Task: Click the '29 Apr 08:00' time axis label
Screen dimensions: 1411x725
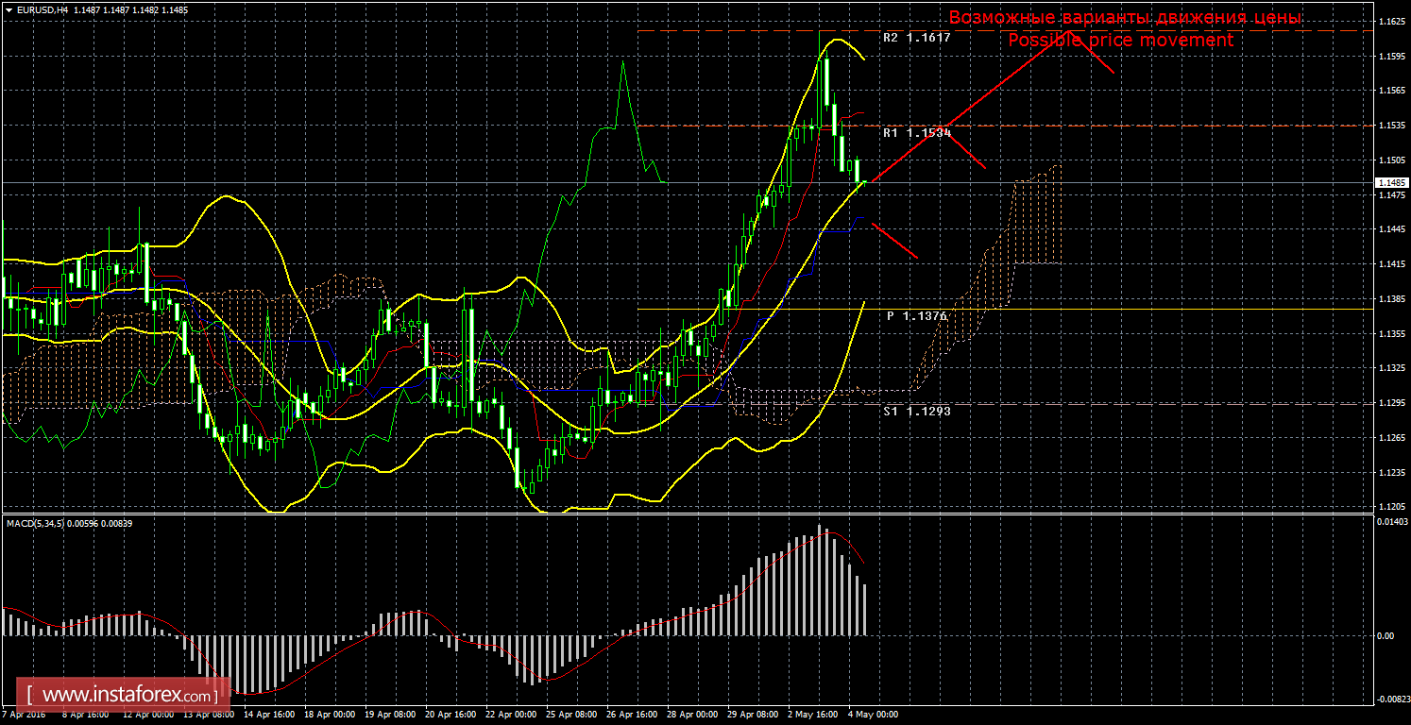Action: [753, 715]
